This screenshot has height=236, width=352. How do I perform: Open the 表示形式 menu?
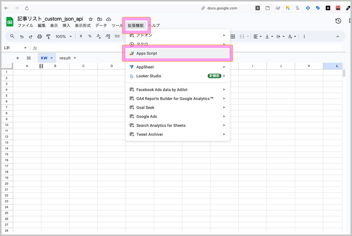pos(83,25)
